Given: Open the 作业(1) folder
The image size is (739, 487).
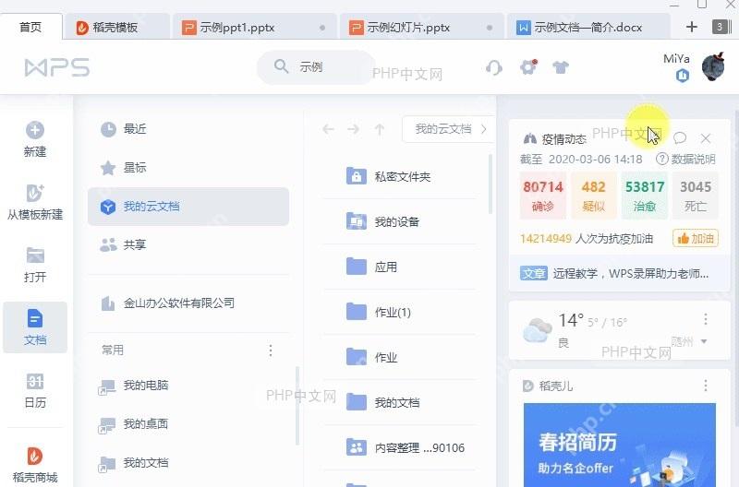Looking at the screenshot, I should 399,312.
